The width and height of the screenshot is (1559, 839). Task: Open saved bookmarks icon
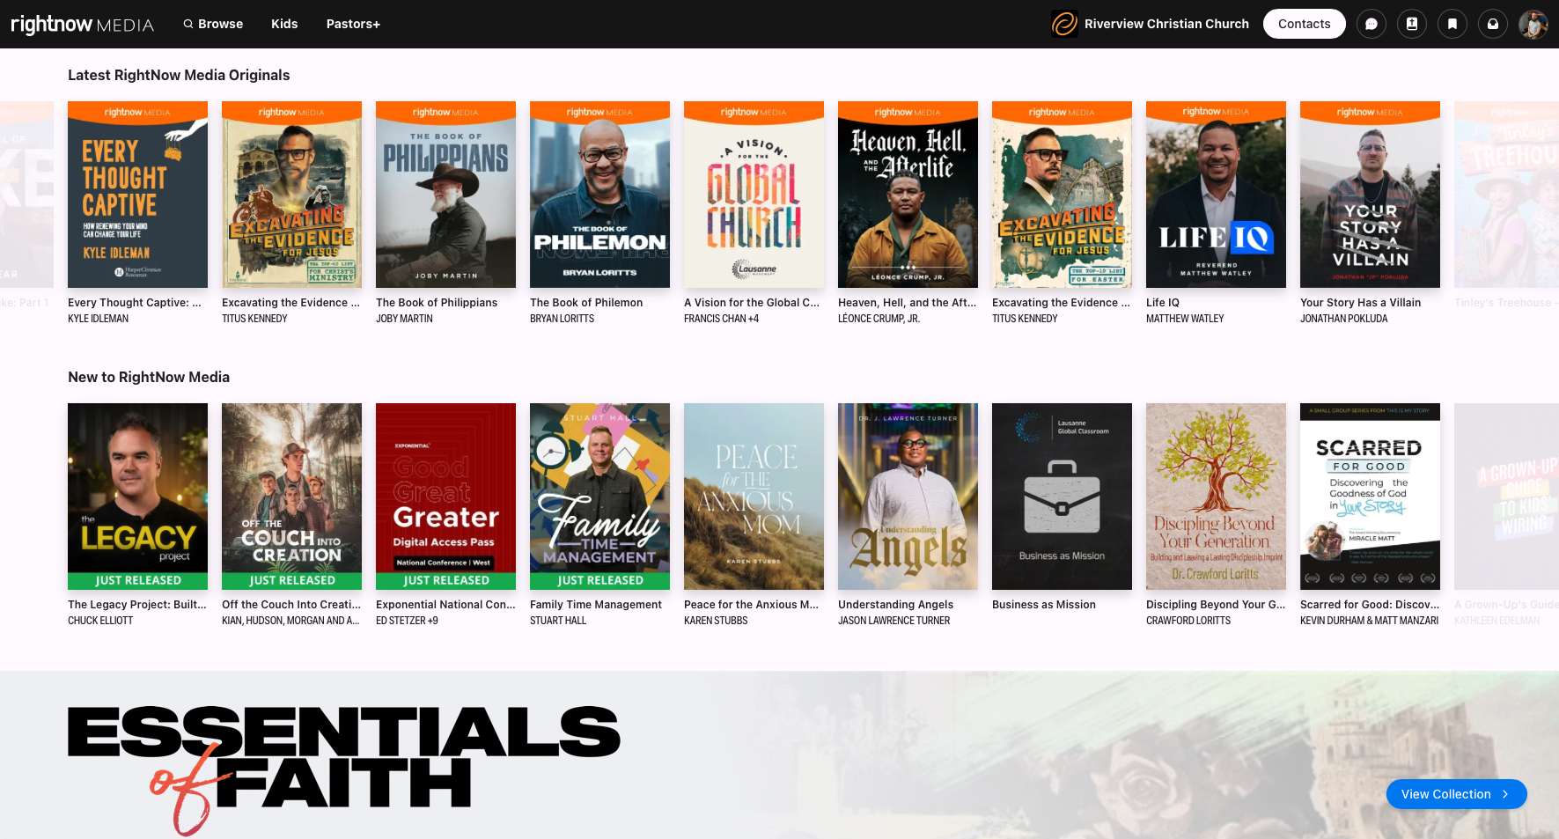pos(1452,24)
